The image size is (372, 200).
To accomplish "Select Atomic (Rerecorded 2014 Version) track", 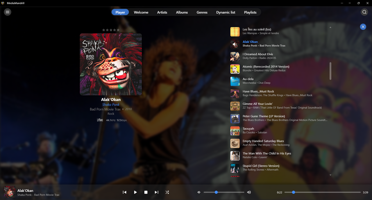I will pos(280,69).
